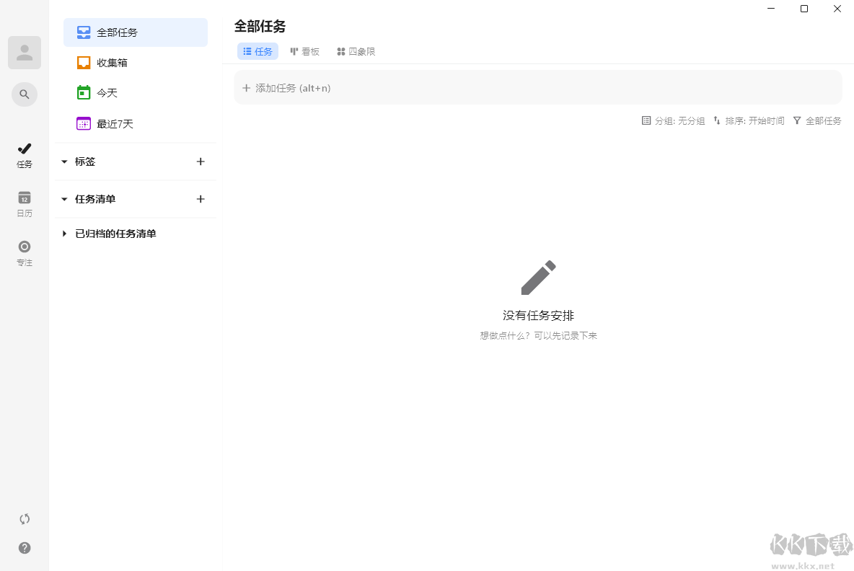This screenshot has width=854, height=571.
Task: Collapse the 标签 section
Action: click(x=64, y=161)
